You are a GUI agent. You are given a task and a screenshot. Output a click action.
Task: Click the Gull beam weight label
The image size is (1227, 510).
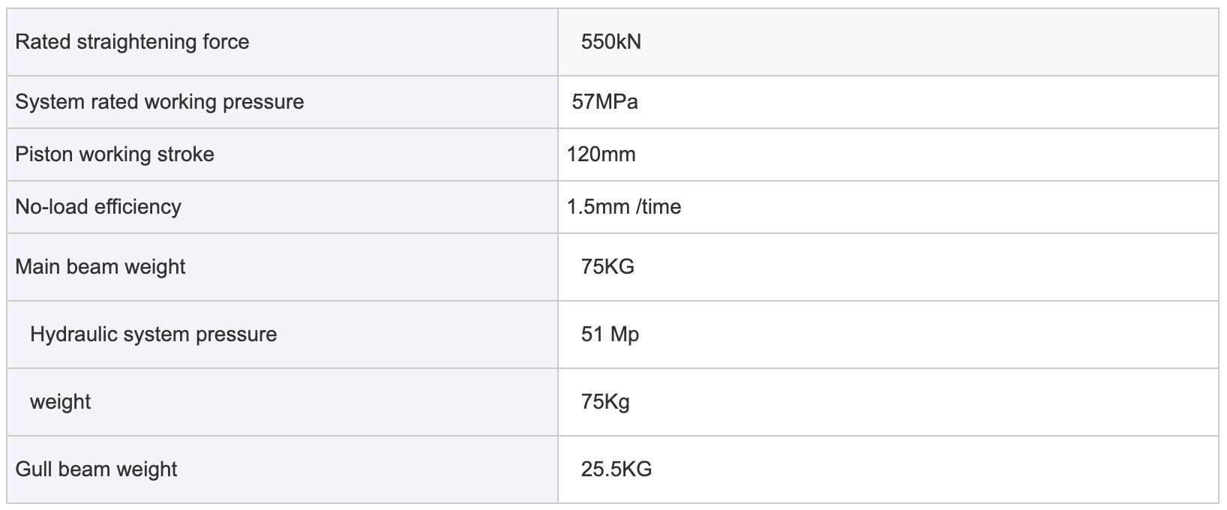(96, 469)
